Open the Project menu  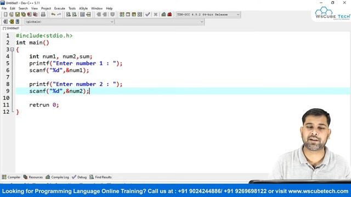pos(46,9)
